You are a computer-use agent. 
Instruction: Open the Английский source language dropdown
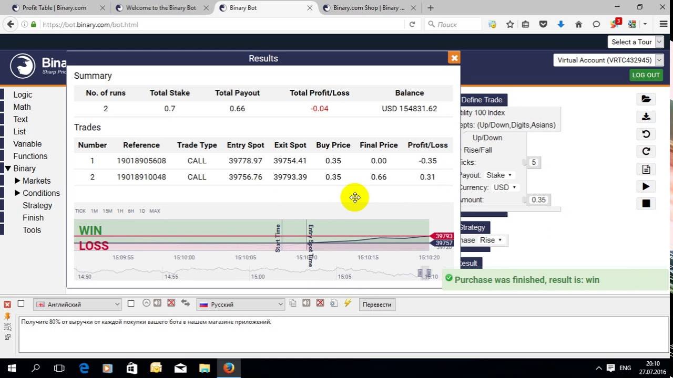pyautogui.click(x=78, y=304)
